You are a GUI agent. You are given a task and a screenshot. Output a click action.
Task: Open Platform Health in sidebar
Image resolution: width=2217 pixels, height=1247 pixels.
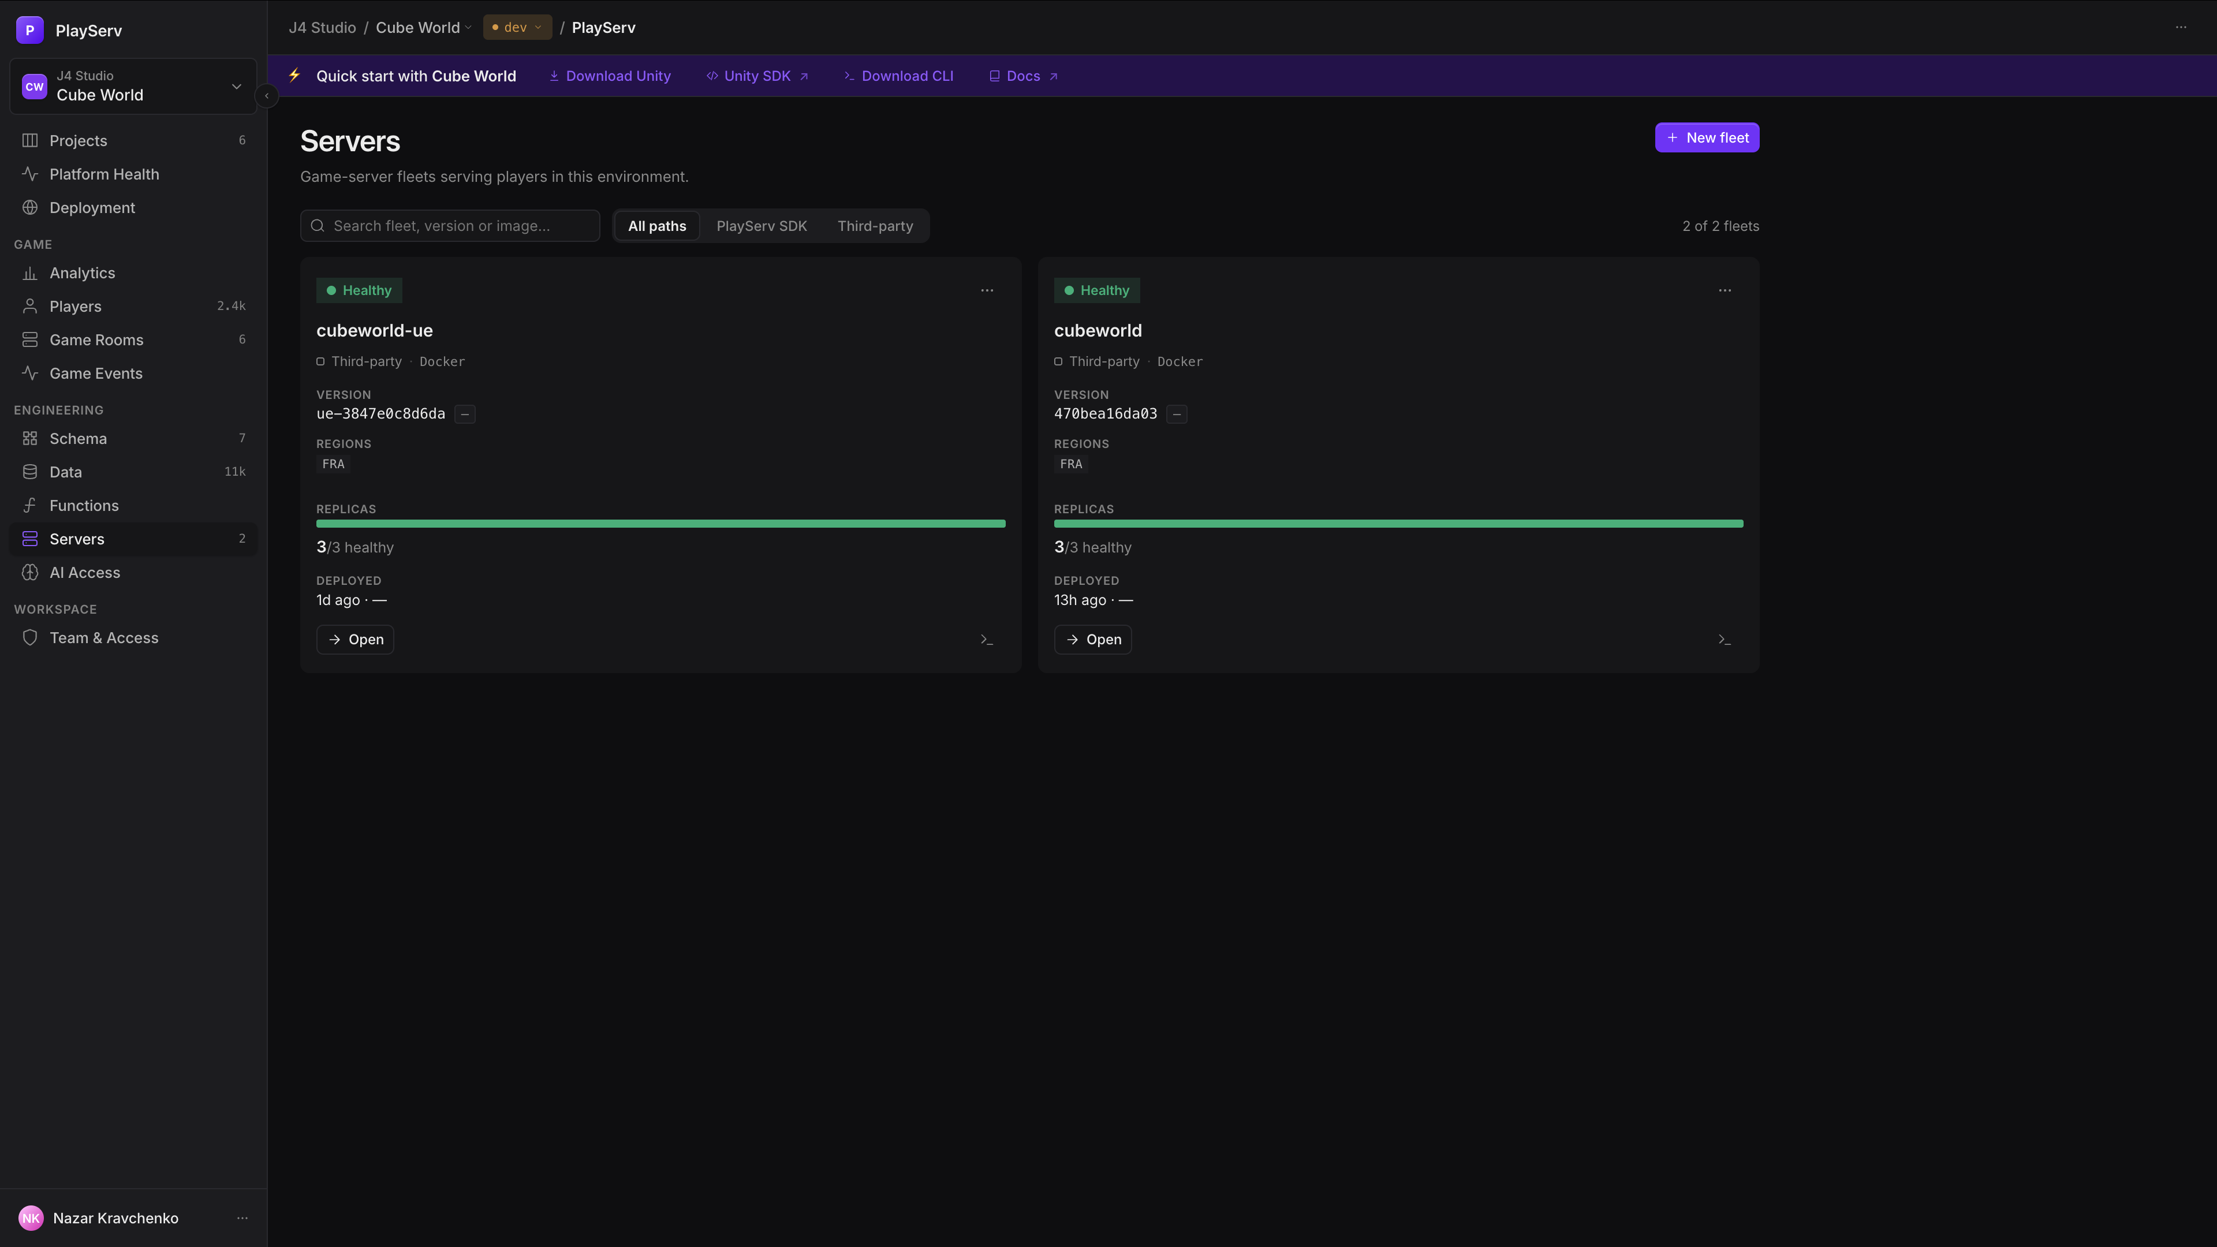point(133,174)
